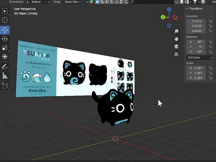This screenshot has height=162, width=216.
Task: Pick the Scale tool
Action: (x=5, y=48)
